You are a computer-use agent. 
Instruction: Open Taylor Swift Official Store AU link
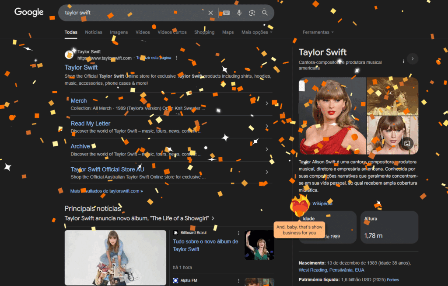108,169
